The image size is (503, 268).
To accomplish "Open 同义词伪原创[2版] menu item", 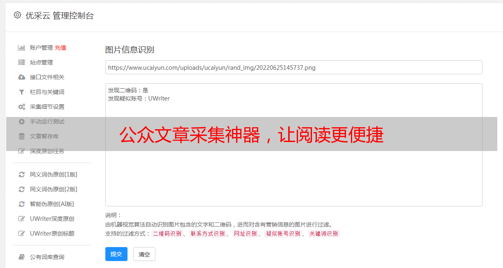I will tap(54, 189).
